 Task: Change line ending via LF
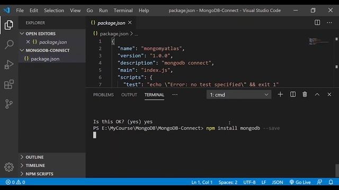click(x=264, y=182)
